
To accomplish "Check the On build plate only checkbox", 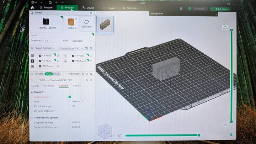I will (x=70, y=111).
